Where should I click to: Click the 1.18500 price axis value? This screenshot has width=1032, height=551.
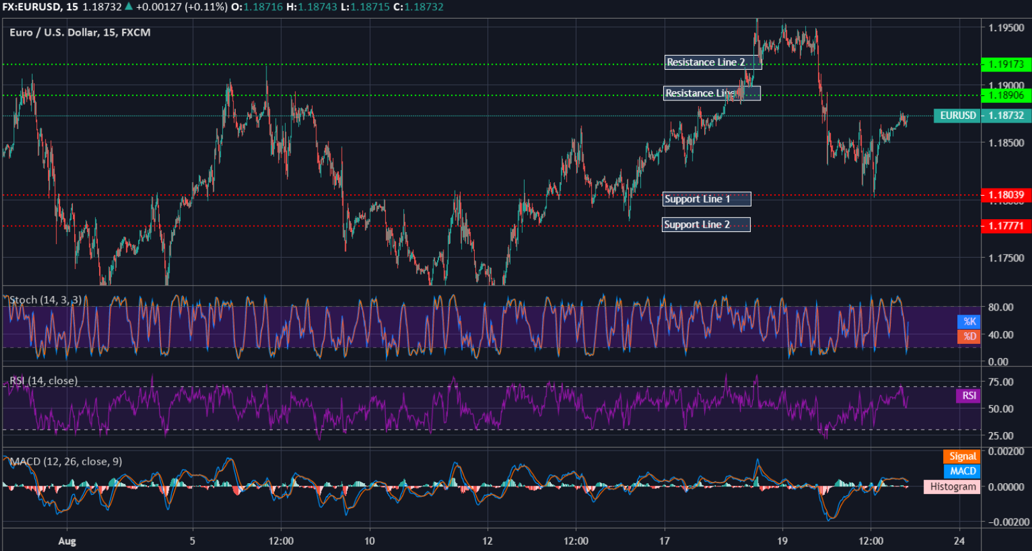1006,143
